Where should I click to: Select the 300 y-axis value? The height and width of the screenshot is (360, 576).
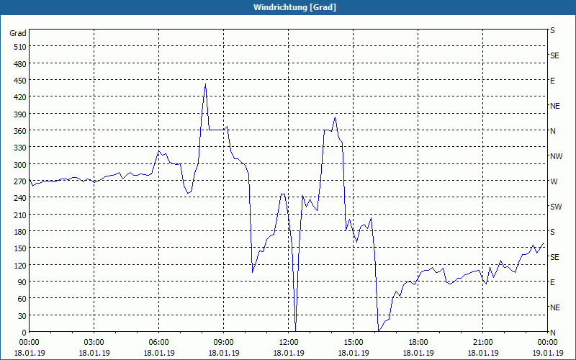20,165
